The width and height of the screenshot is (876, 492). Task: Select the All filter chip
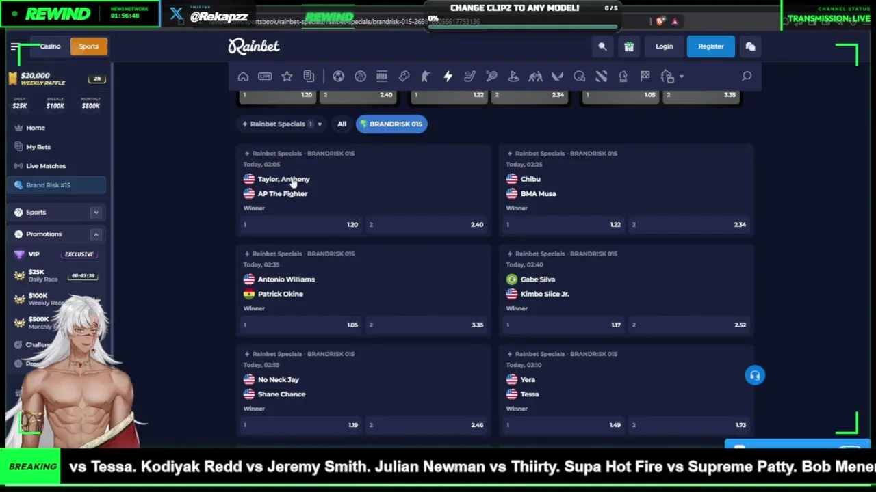(x=342, y=124)
